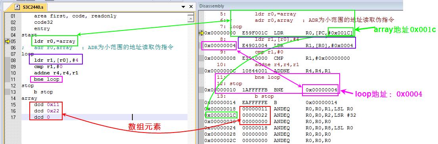Image resolution: width=438 pixels, height=144 pixels.
Task: Click 'b stop' on editor line 13
Action: click(x=43, y=92)
